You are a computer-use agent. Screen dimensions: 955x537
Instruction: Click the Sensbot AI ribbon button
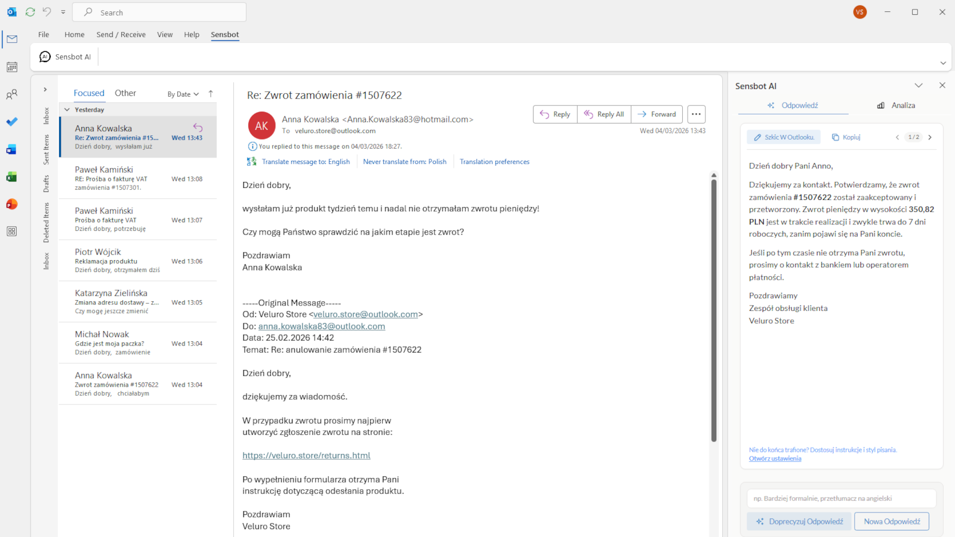point(65,57)
